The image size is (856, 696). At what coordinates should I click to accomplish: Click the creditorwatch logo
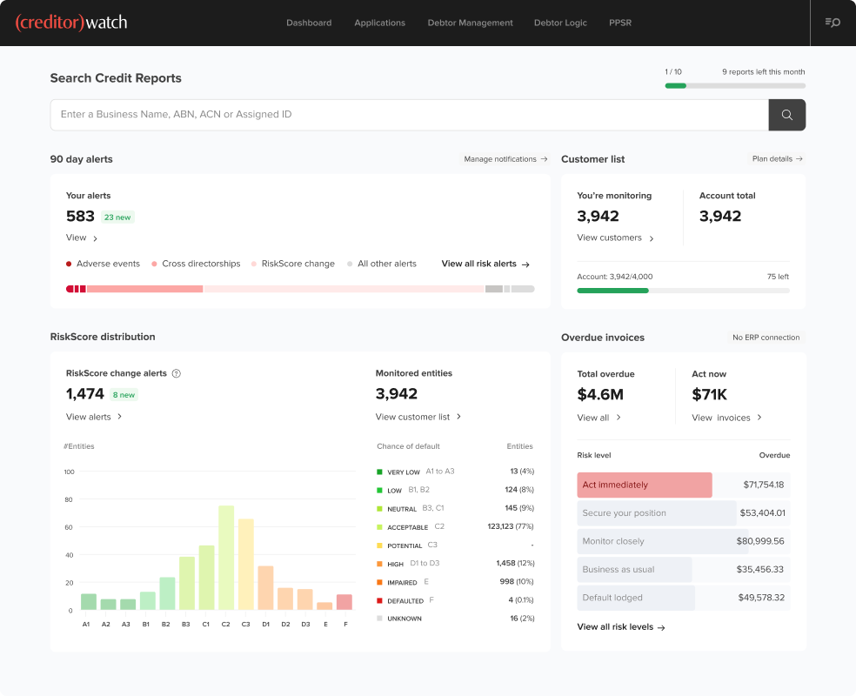pos(71,23)
